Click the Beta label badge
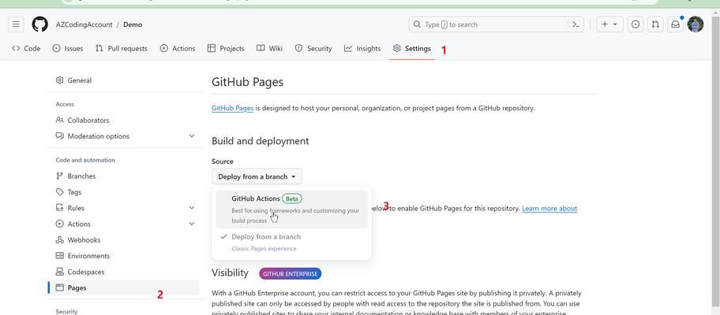This screenshot has width=720, height=315. point(292,198)
